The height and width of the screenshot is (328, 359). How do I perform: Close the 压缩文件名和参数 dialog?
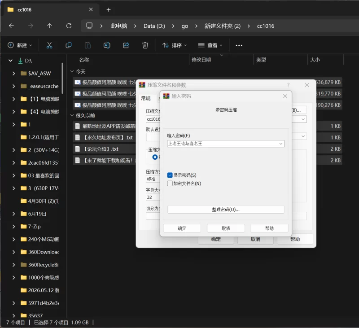[x=307, y=85]
